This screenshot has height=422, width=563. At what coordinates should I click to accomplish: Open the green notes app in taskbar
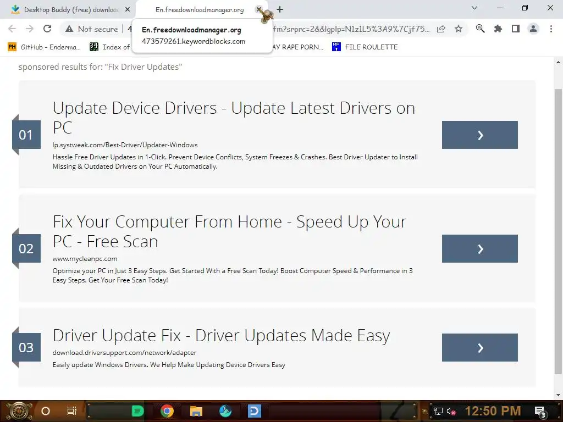(x=137, y=411)
